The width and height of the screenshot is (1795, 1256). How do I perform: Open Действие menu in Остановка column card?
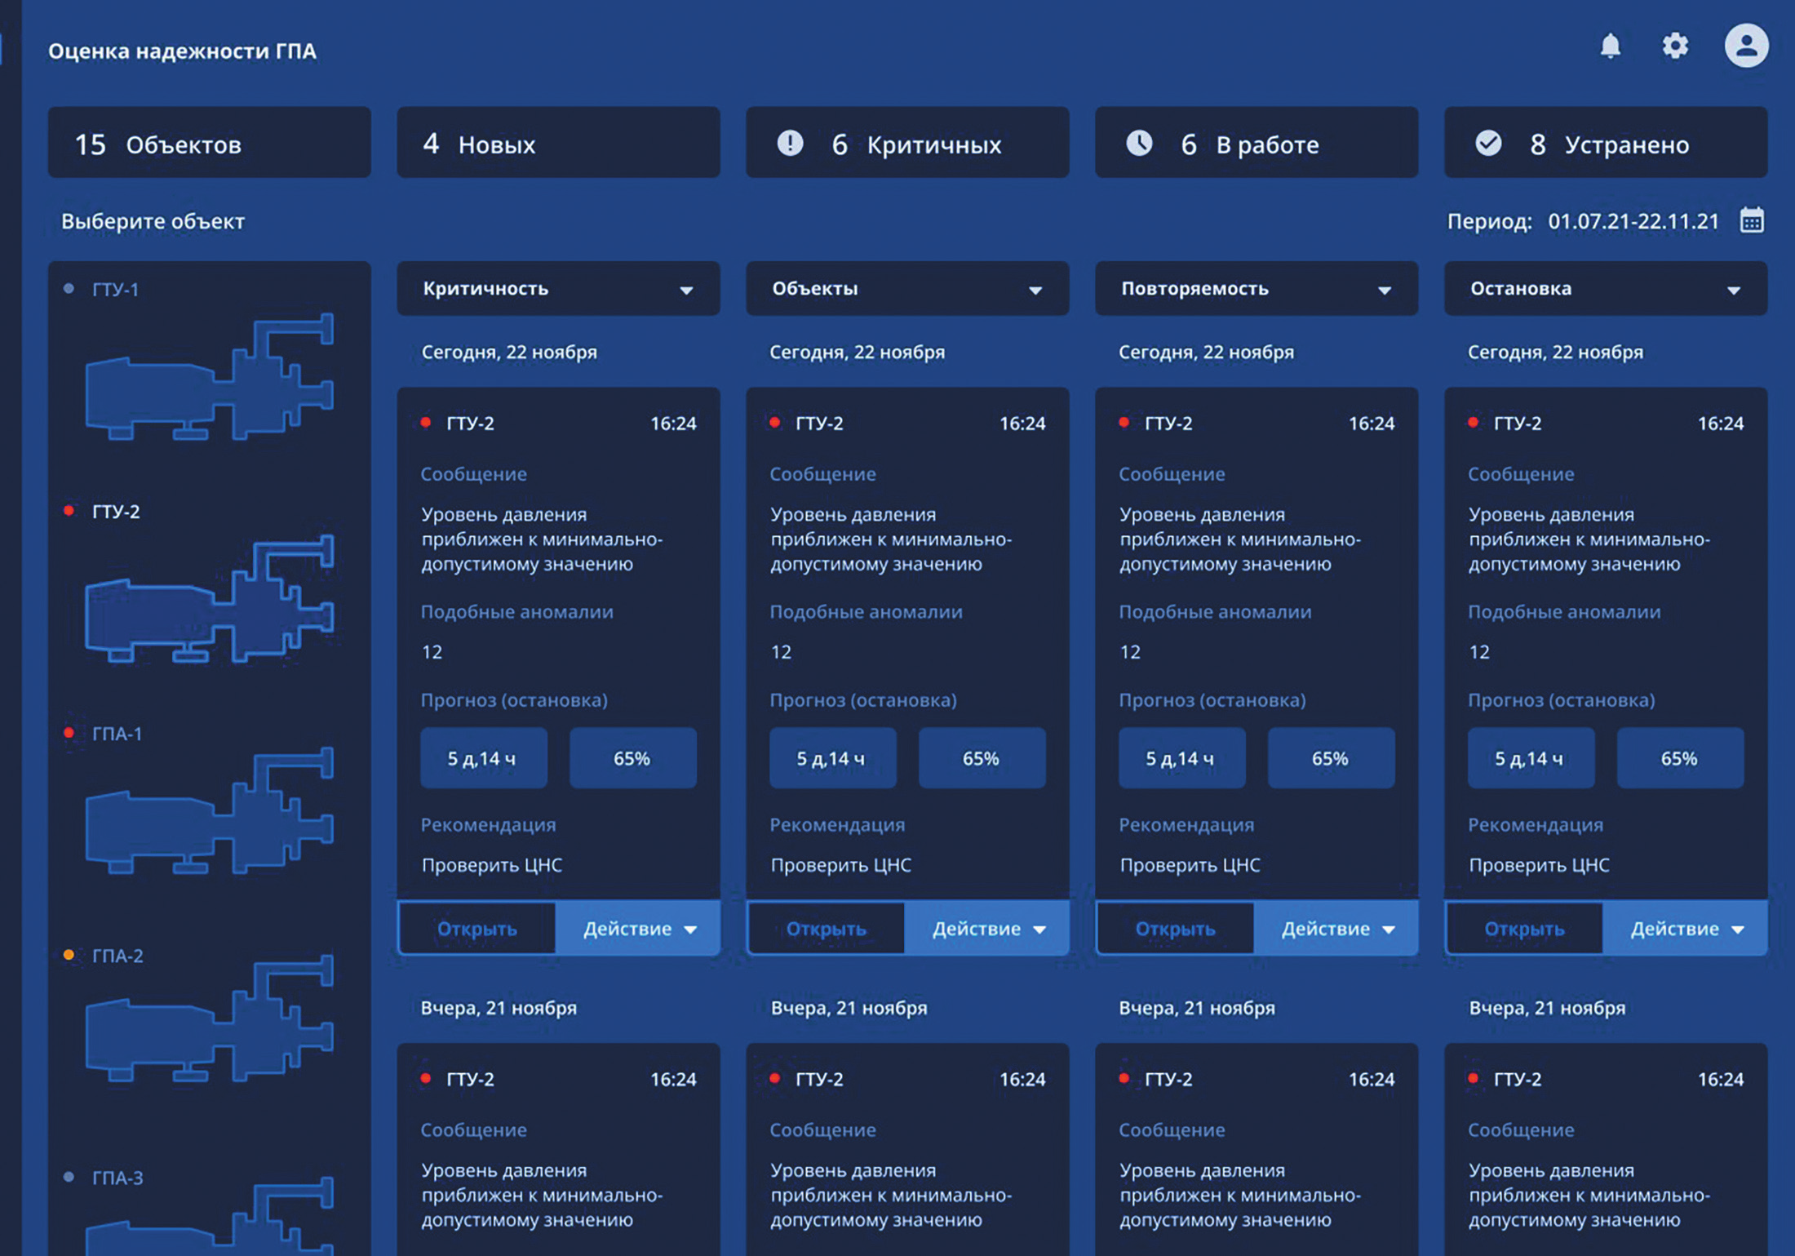(x=1686, y=929)
